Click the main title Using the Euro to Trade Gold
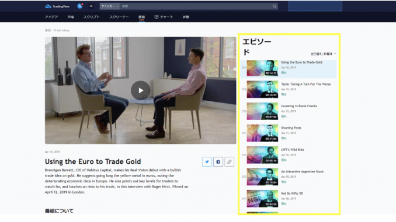Viewport: 396px width, 222px height. tap(93, 161)
